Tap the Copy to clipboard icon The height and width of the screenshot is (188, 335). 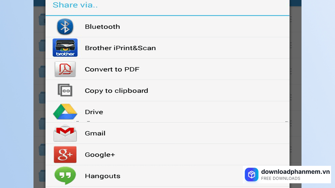[65, 90]
